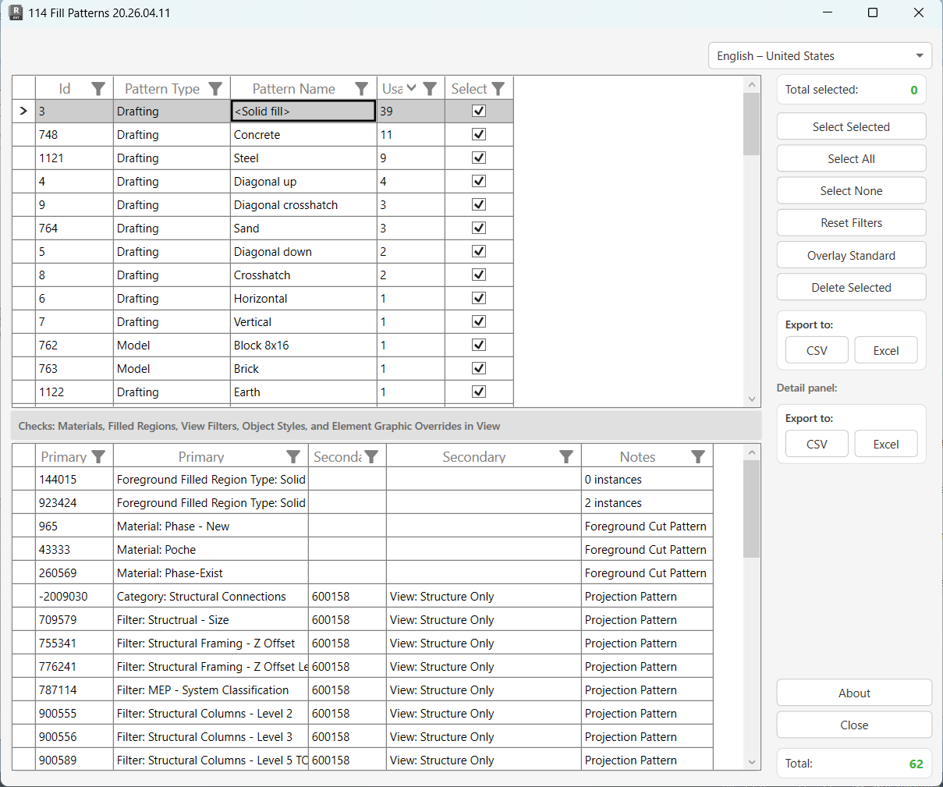The width and height of the screenshot is (943, 787).
Task: Click the Usage column filter funnel
Action: 430,88
